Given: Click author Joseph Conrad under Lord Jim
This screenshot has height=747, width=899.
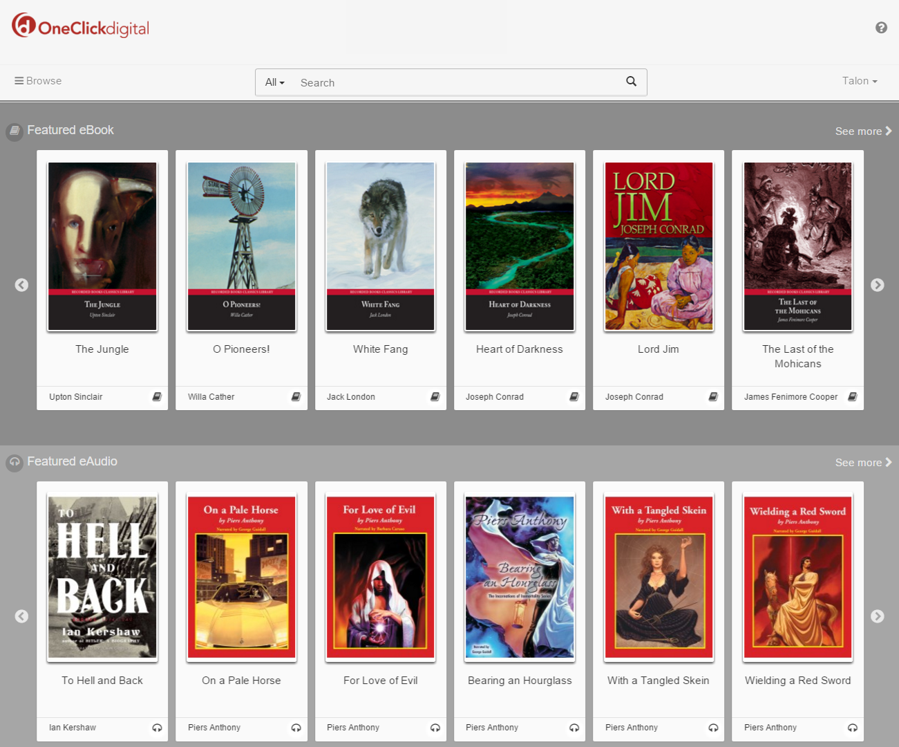Looking at the screenshot, I should pos(634,397).
